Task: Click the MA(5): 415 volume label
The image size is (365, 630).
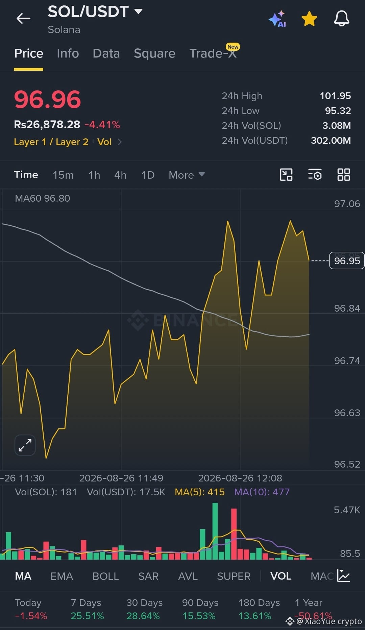Action: tap(199, 492)
